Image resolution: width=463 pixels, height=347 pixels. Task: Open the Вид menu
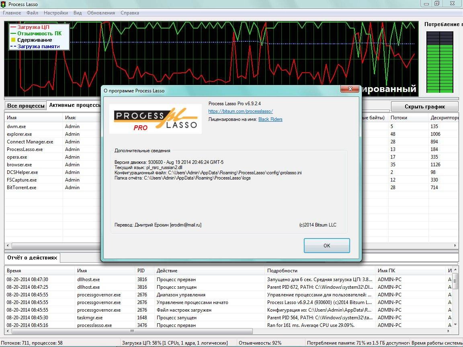[77, 13]
